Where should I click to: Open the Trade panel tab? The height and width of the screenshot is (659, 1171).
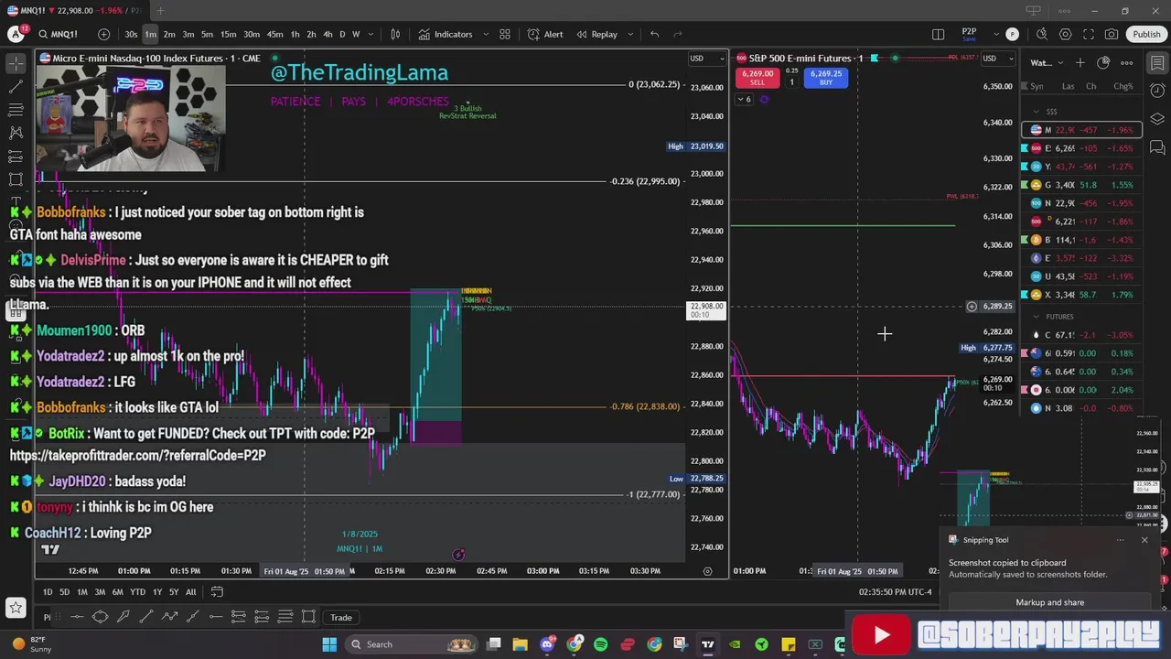pyautogui.click(x=341, y=618)
